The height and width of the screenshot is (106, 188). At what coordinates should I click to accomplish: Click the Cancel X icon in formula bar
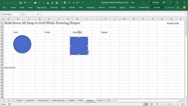click(x=27, y=14)
